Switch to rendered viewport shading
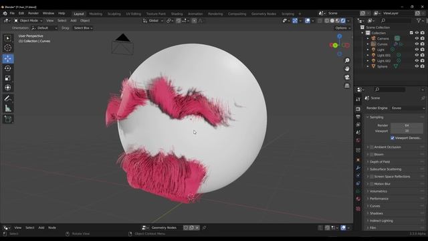428x241 pixels. [x=343, y=21]
